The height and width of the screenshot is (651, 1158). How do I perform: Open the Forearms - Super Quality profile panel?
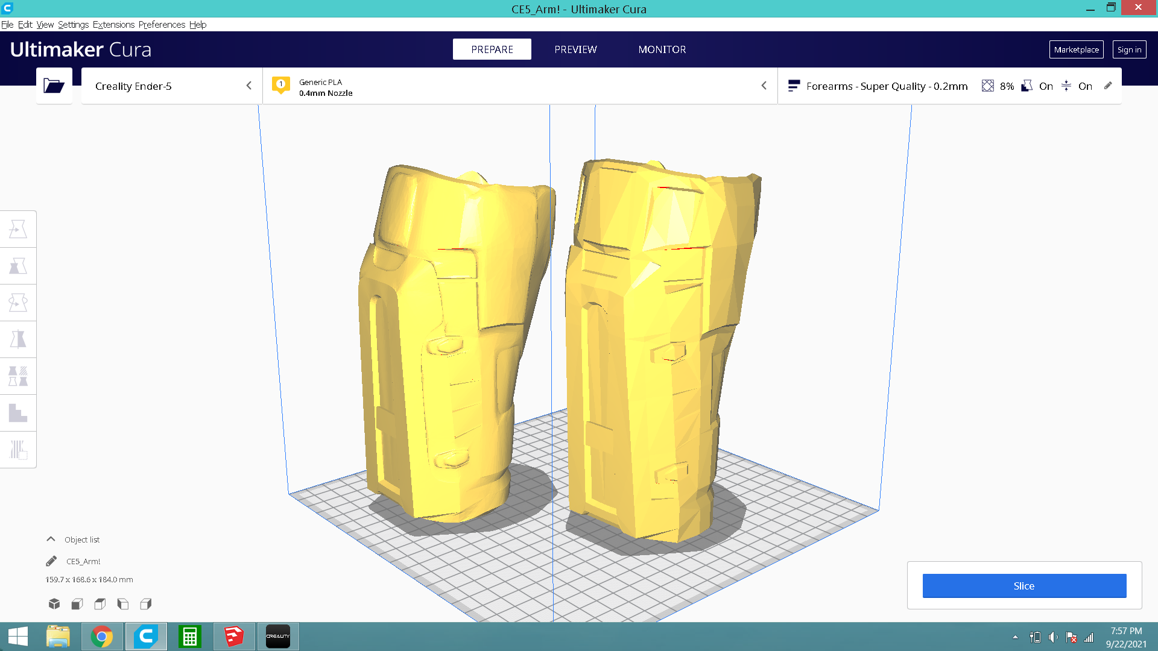click(x=950, y=86)
